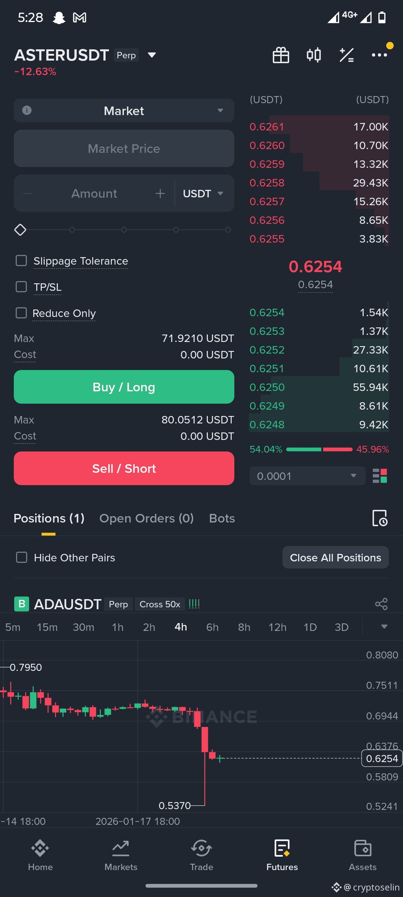403x897 pixels.
Task: Select the 1D chart interval
Action: (x=310, y=627)
